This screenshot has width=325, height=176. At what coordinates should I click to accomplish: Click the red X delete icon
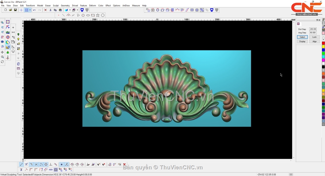45,10
